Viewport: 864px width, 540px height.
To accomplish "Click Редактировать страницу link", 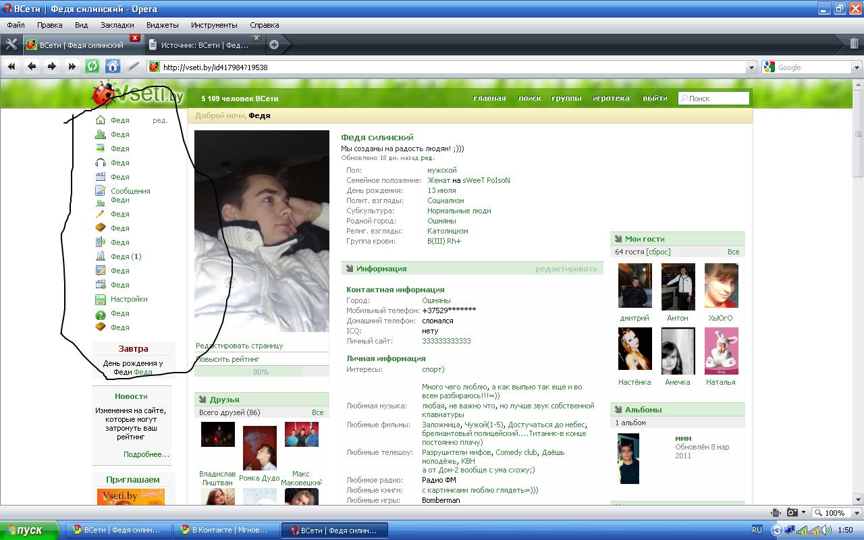I will [239, 346].
